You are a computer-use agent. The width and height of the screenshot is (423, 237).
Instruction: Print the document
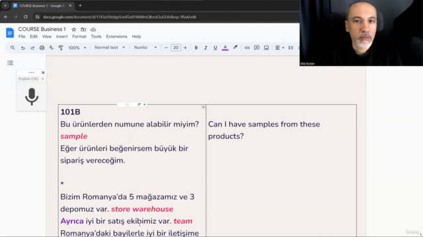(x=42, y=47)
